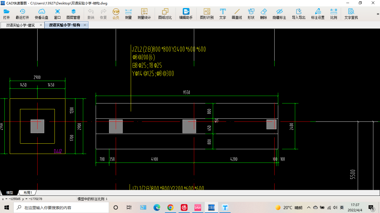Click the Φ8@200(6) stirrup annotation
This screenshot has width=380, height=213.
pos(144,57)
